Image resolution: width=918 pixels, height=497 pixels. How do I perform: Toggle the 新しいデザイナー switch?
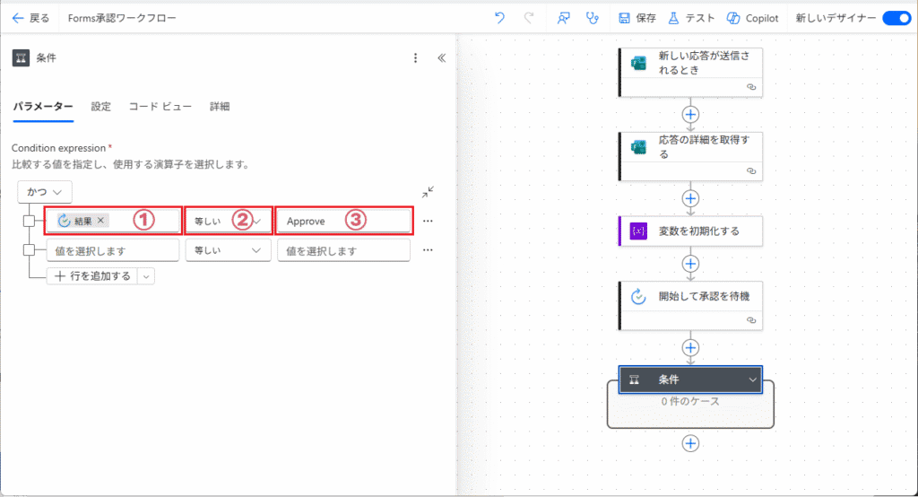click(x=896, y=18)
